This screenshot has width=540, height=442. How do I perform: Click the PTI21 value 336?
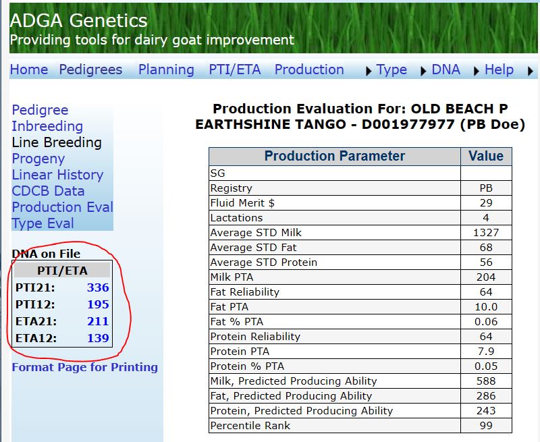tap(98, 287)
